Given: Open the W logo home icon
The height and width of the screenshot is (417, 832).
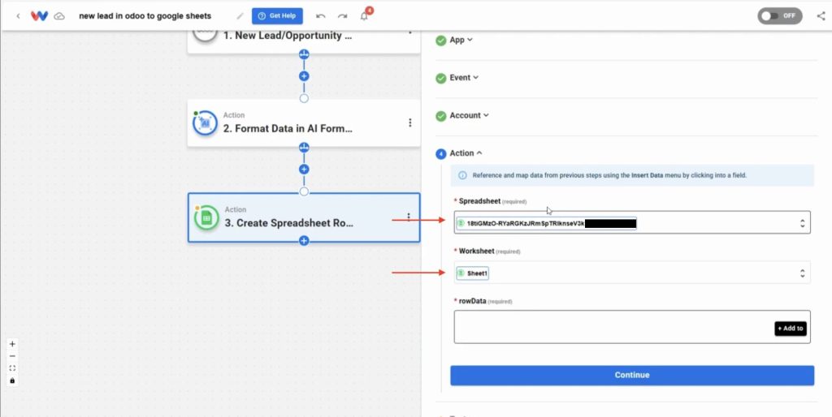Looking at the screenshot, I should pyautogui.click(x=39, y=16).
